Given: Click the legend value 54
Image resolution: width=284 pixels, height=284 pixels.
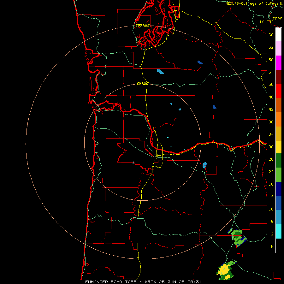Looking at the screenshot, I should point(271,72).
